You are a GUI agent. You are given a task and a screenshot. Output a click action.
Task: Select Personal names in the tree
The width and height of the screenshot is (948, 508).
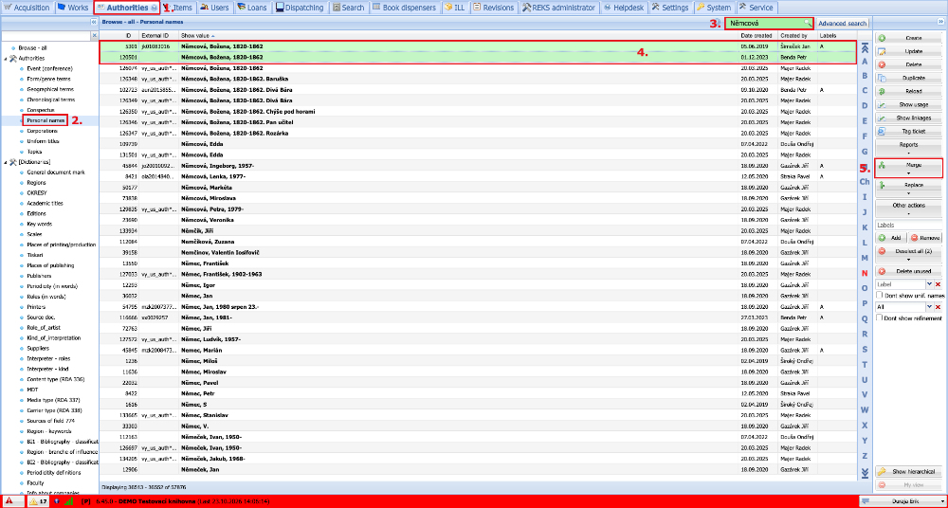click(46, 120)
